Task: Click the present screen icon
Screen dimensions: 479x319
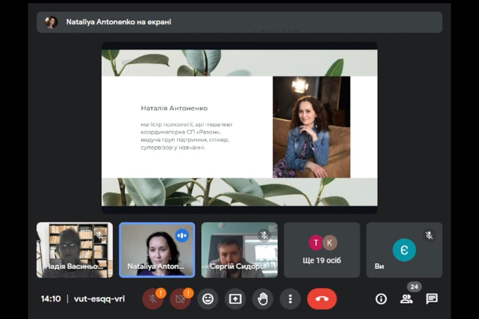Action: tap(235, 299)
